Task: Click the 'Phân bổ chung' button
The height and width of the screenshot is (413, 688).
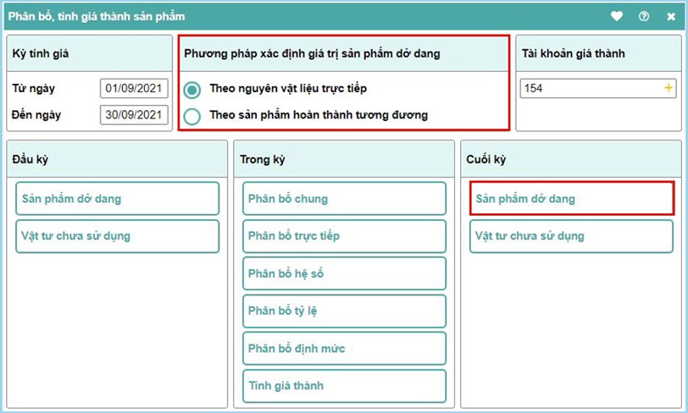Action: (344, 199)
